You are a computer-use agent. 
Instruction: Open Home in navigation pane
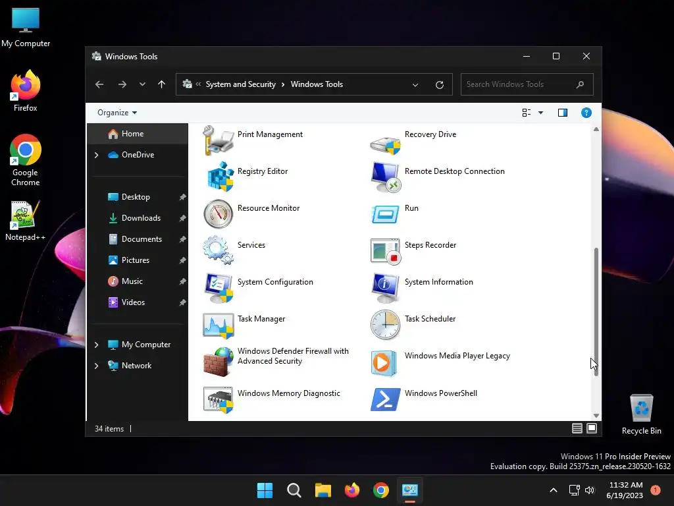pos(138,134)
